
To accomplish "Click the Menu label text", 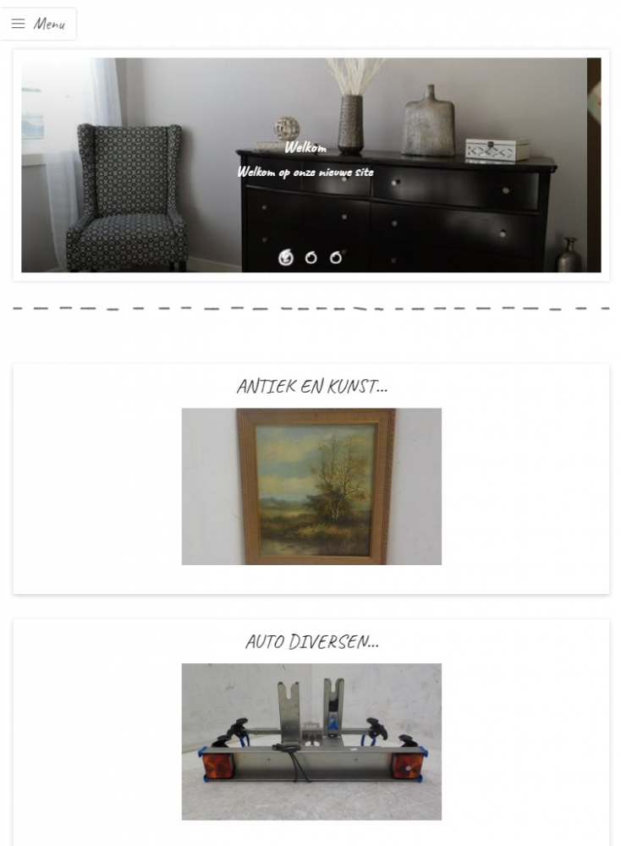I will (x=49, y=24).
